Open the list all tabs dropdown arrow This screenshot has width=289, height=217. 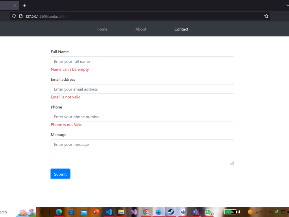287,5
